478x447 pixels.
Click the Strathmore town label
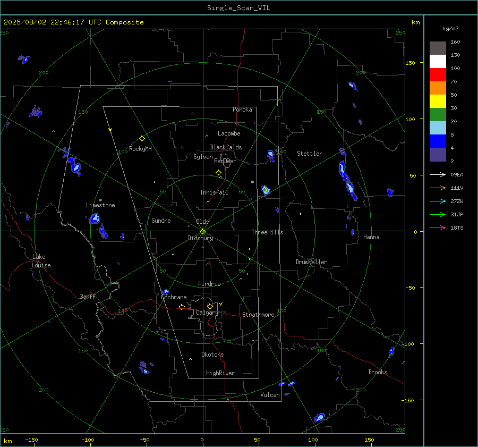(x=258, y=315)
